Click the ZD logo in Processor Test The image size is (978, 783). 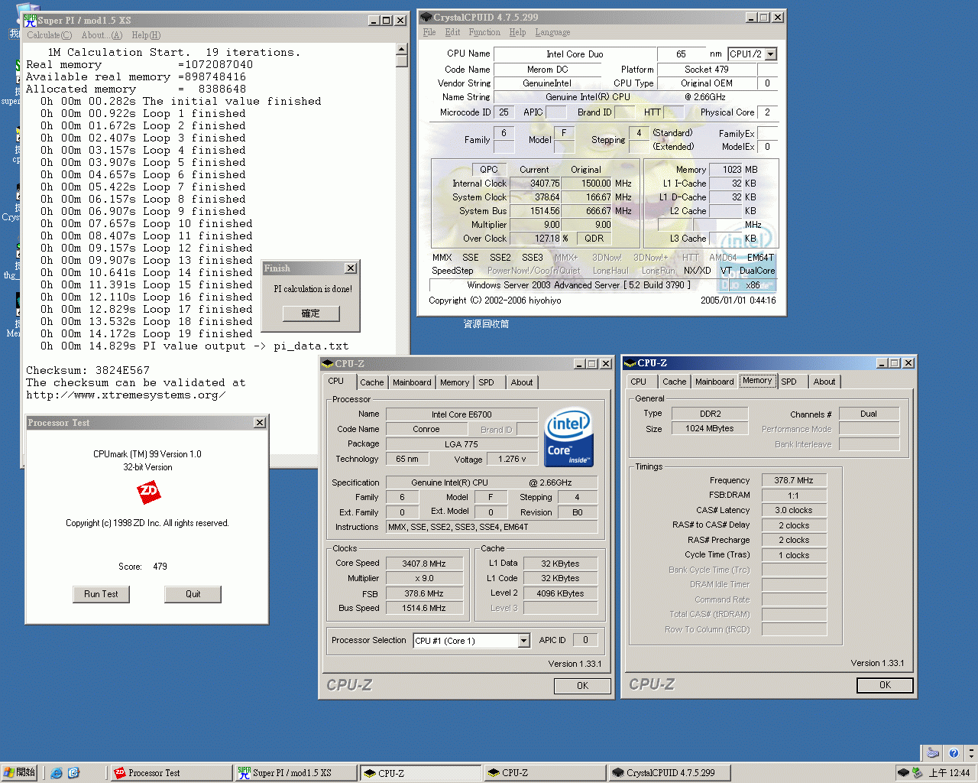pos(149,492)
